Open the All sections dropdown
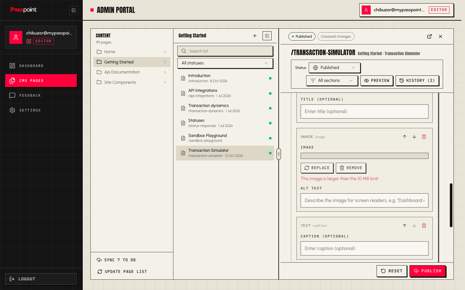This screenshot has width=465, height=290. 332,81
